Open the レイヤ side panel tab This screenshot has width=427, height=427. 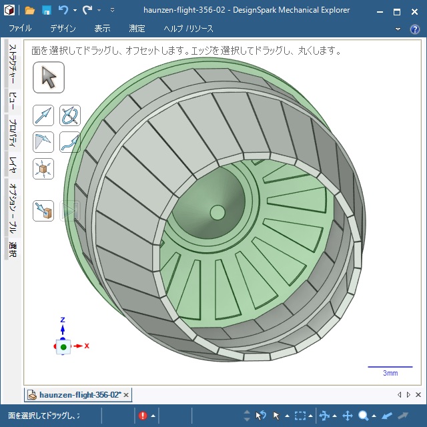(x=13, y=165)
